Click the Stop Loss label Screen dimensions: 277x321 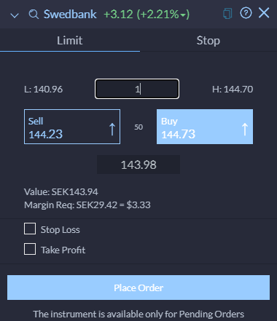[61, 229]
